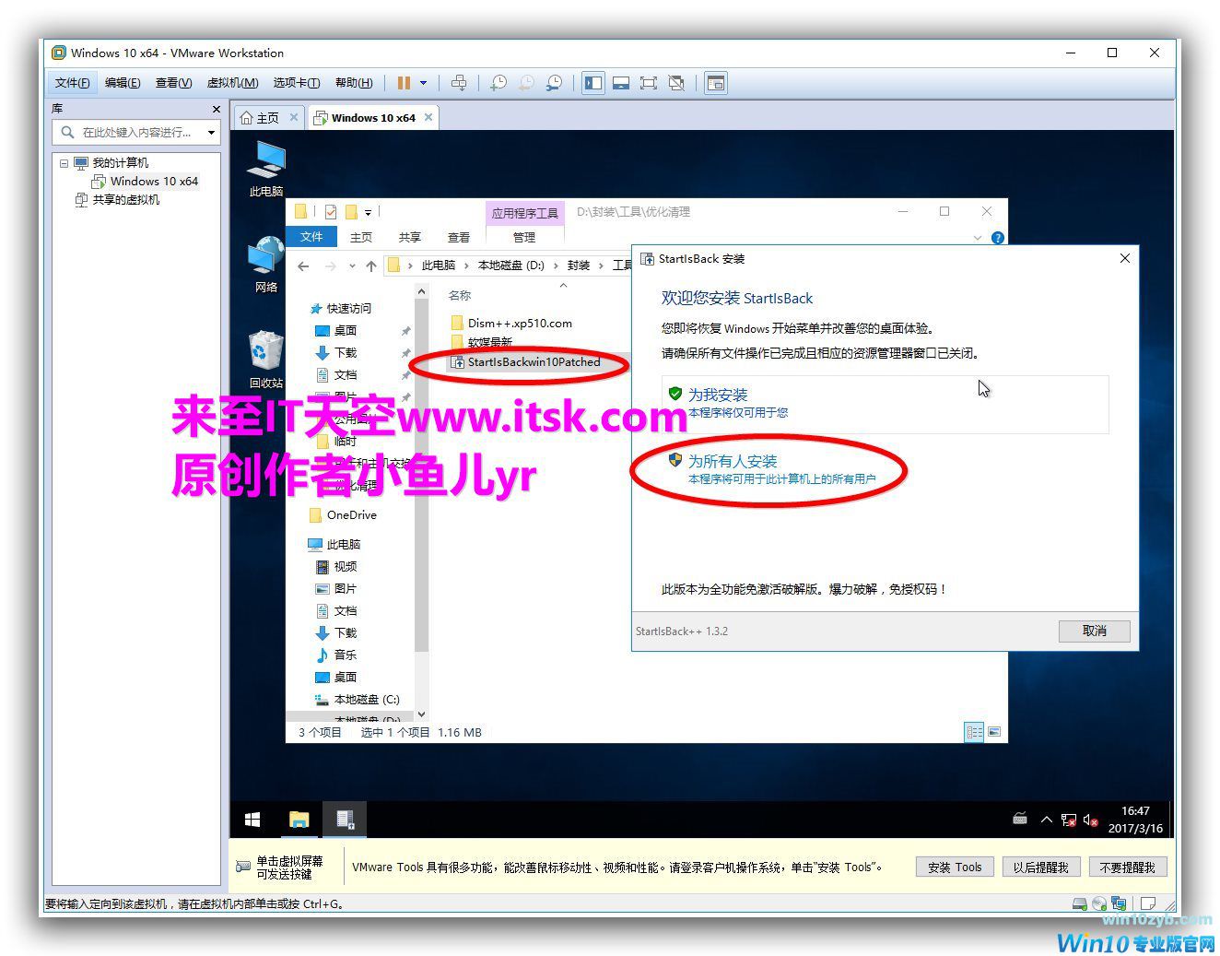Viewport: 1220px width, 956px height.
Task: Click 安装 Tools button
Action: pos(955,867)
